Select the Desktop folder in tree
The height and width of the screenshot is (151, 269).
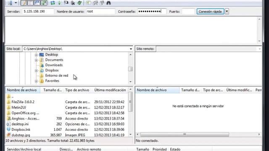click(51, 55)
